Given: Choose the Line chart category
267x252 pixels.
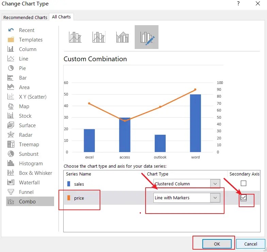Looking at the screenshot, I should pos(23,59).
